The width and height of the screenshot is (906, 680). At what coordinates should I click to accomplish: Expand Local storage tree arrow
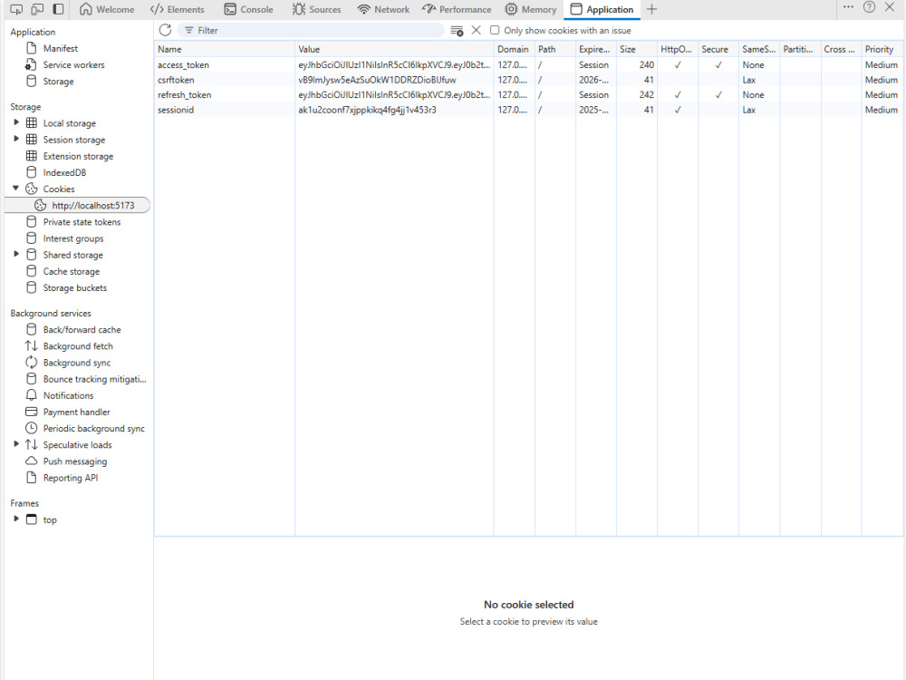point(16,122)
